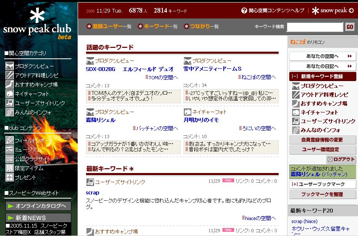Open the scrap keyword title link
Screen dimensions: 358x236
(92, 193)
